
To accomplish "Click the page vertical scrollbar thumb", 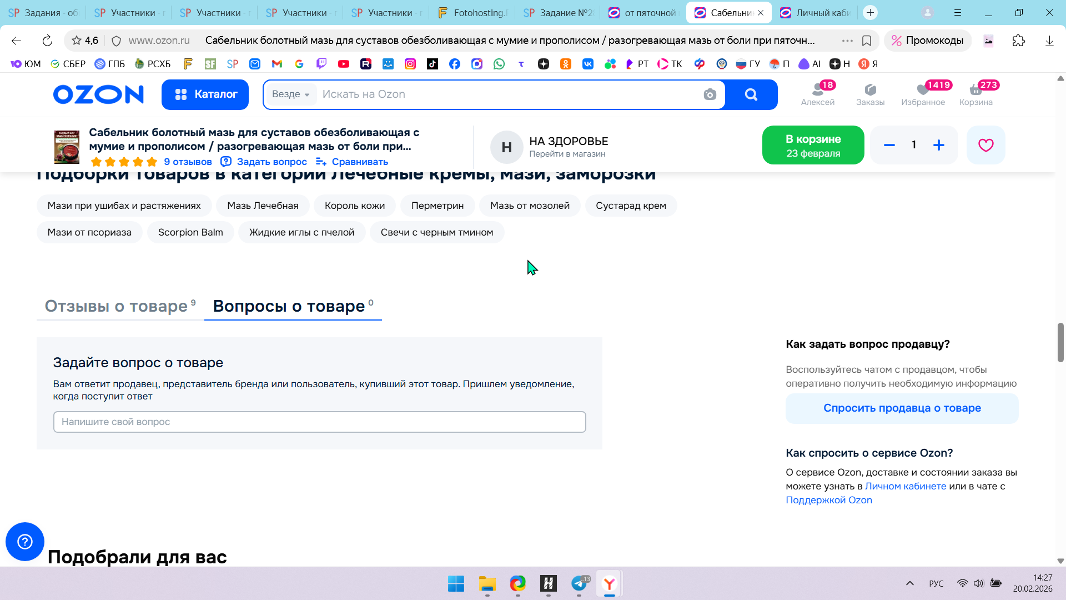I will (x=1060, y=342).
